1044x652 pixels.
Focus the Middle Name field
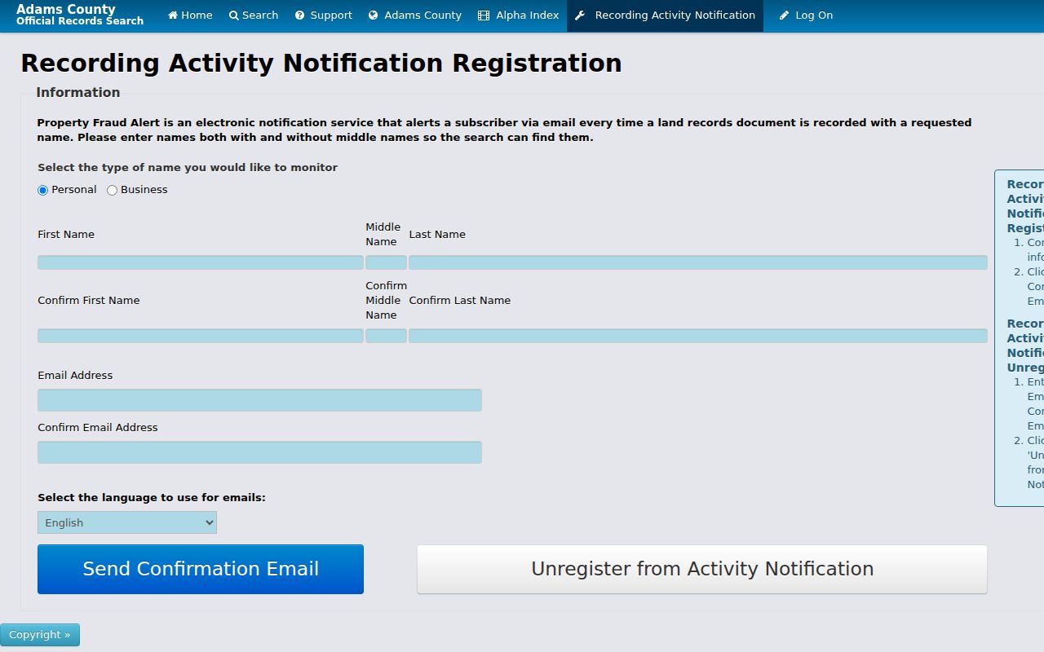[386, 262]
